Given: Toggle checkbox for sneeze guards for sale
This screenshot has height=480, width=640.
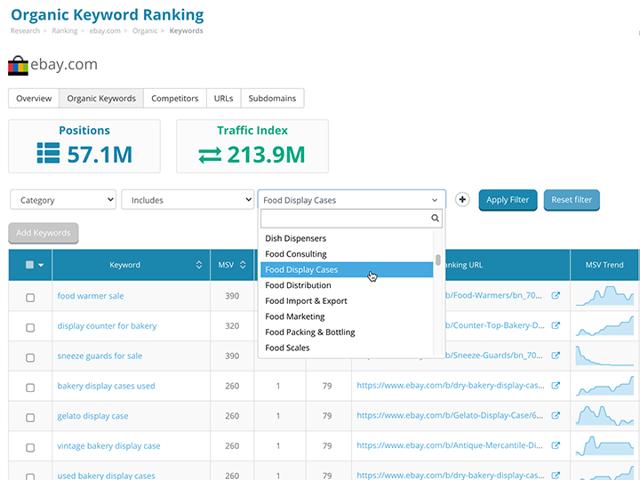Looking at the screenshot, I should [x=30, y=356].
